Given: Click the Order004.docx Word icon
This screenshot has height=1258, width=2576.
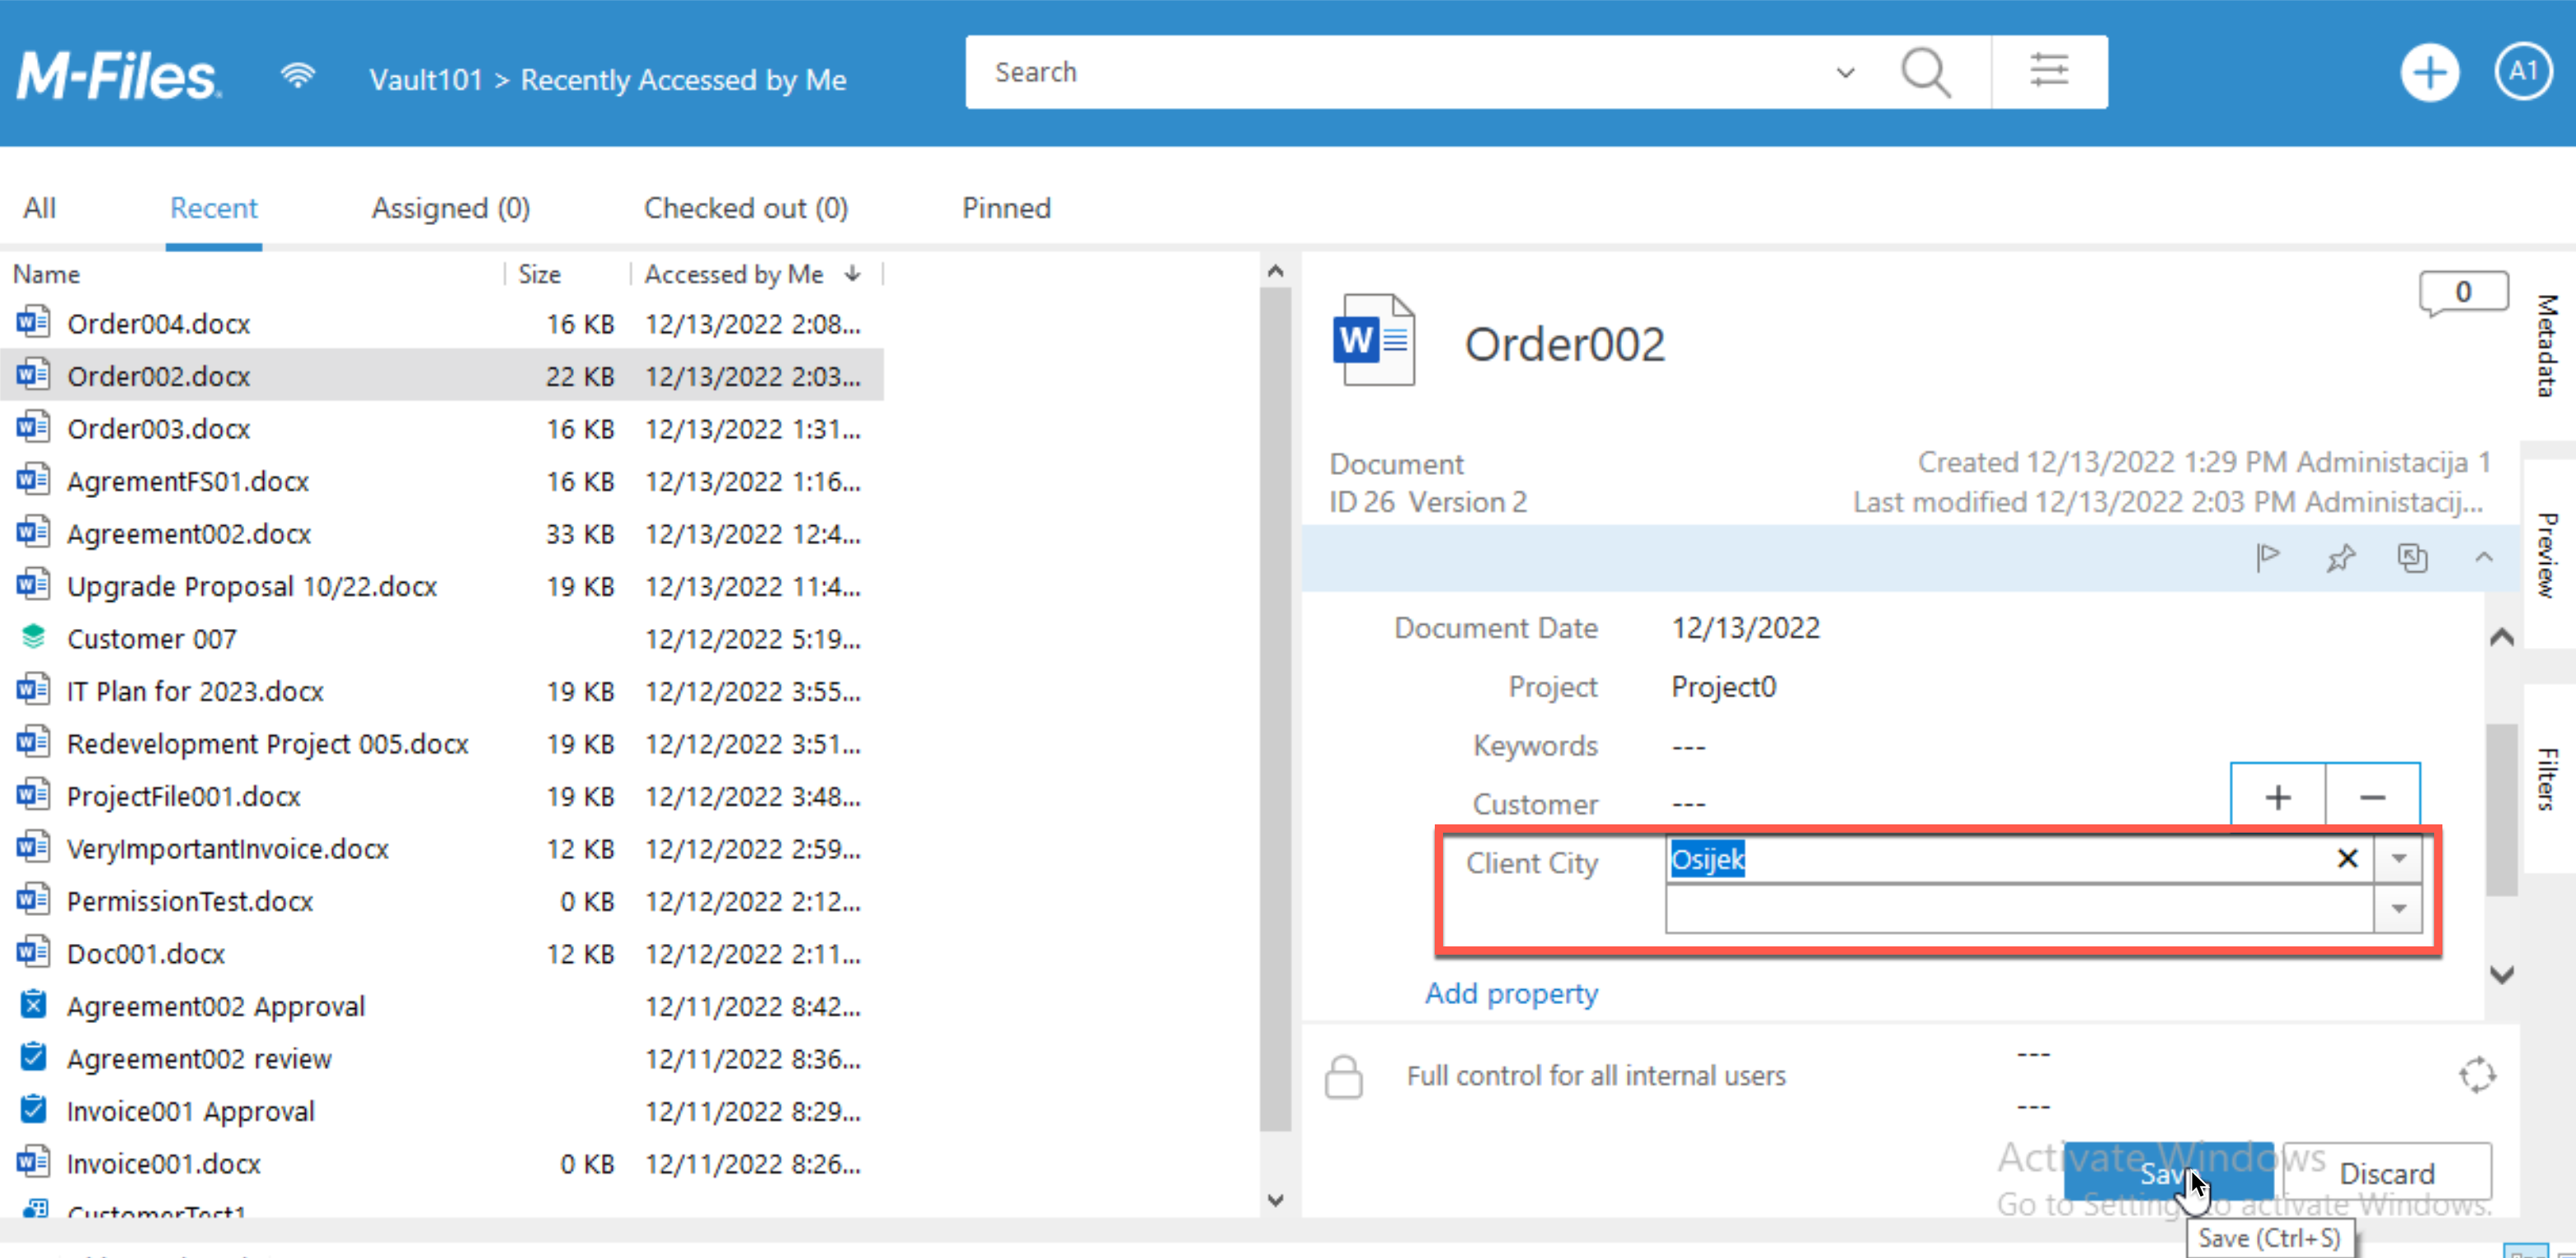Looking at the screenshot, I should pyautogui.click(x=33, y=322).
